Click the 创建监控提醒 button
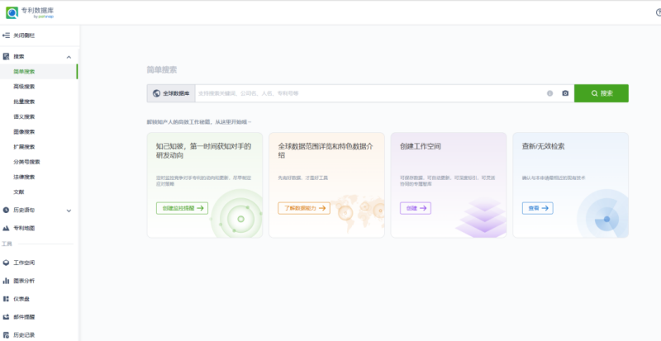This screenshot has height=341, width=661. (x=181, y=208)
